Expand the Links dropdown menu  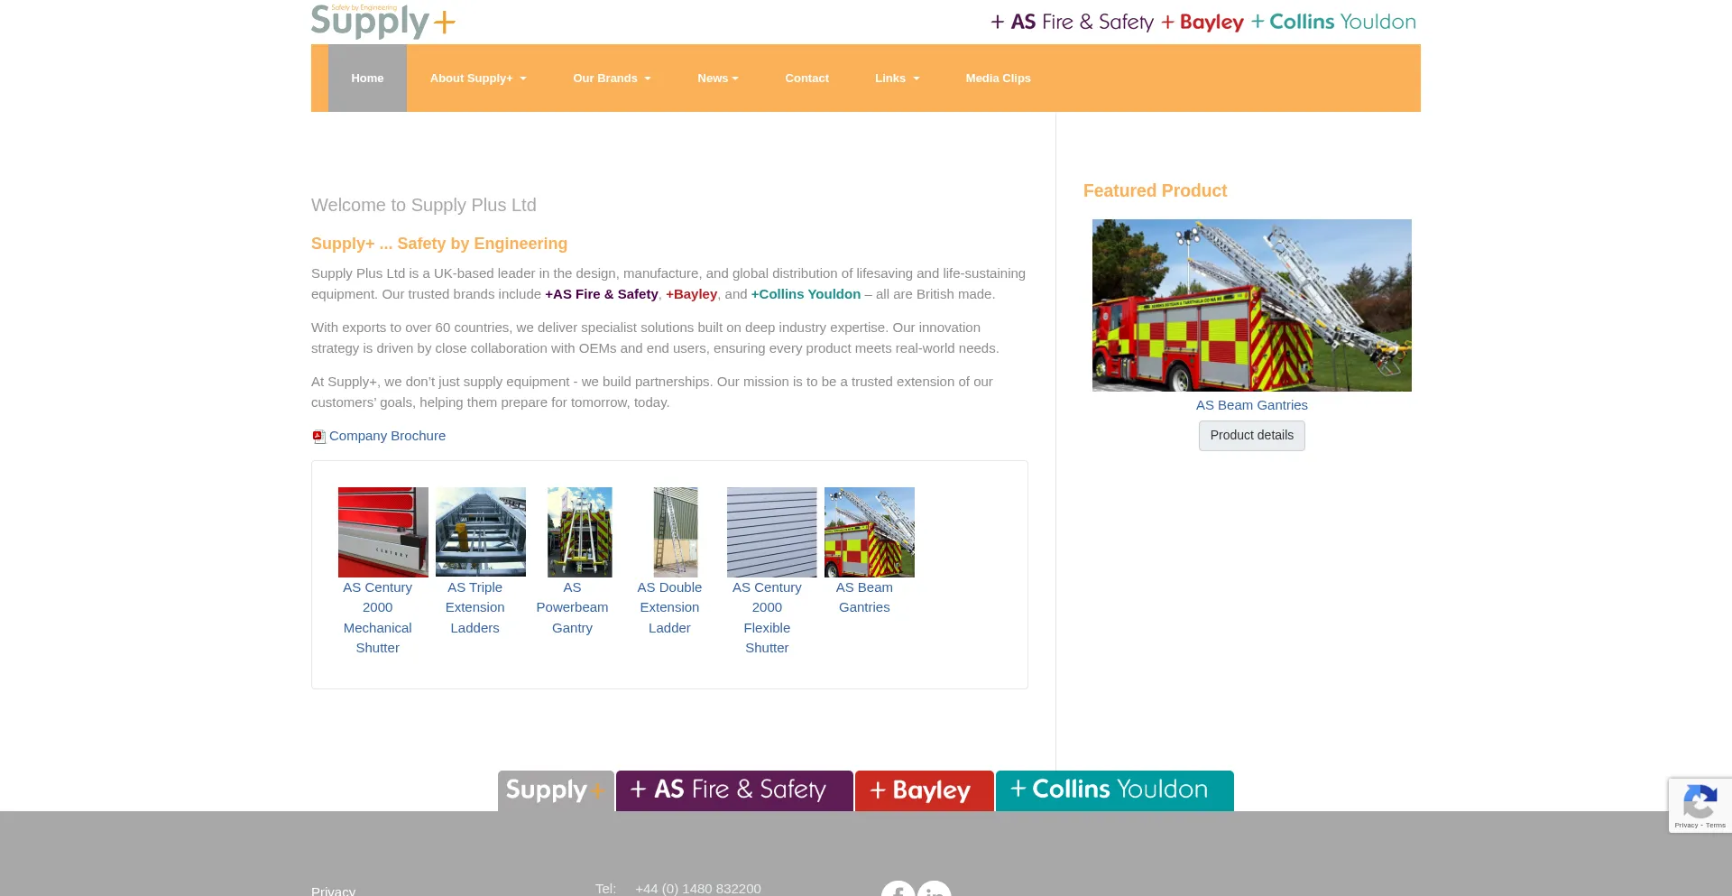pyautogui.click(x=897, y=79)
